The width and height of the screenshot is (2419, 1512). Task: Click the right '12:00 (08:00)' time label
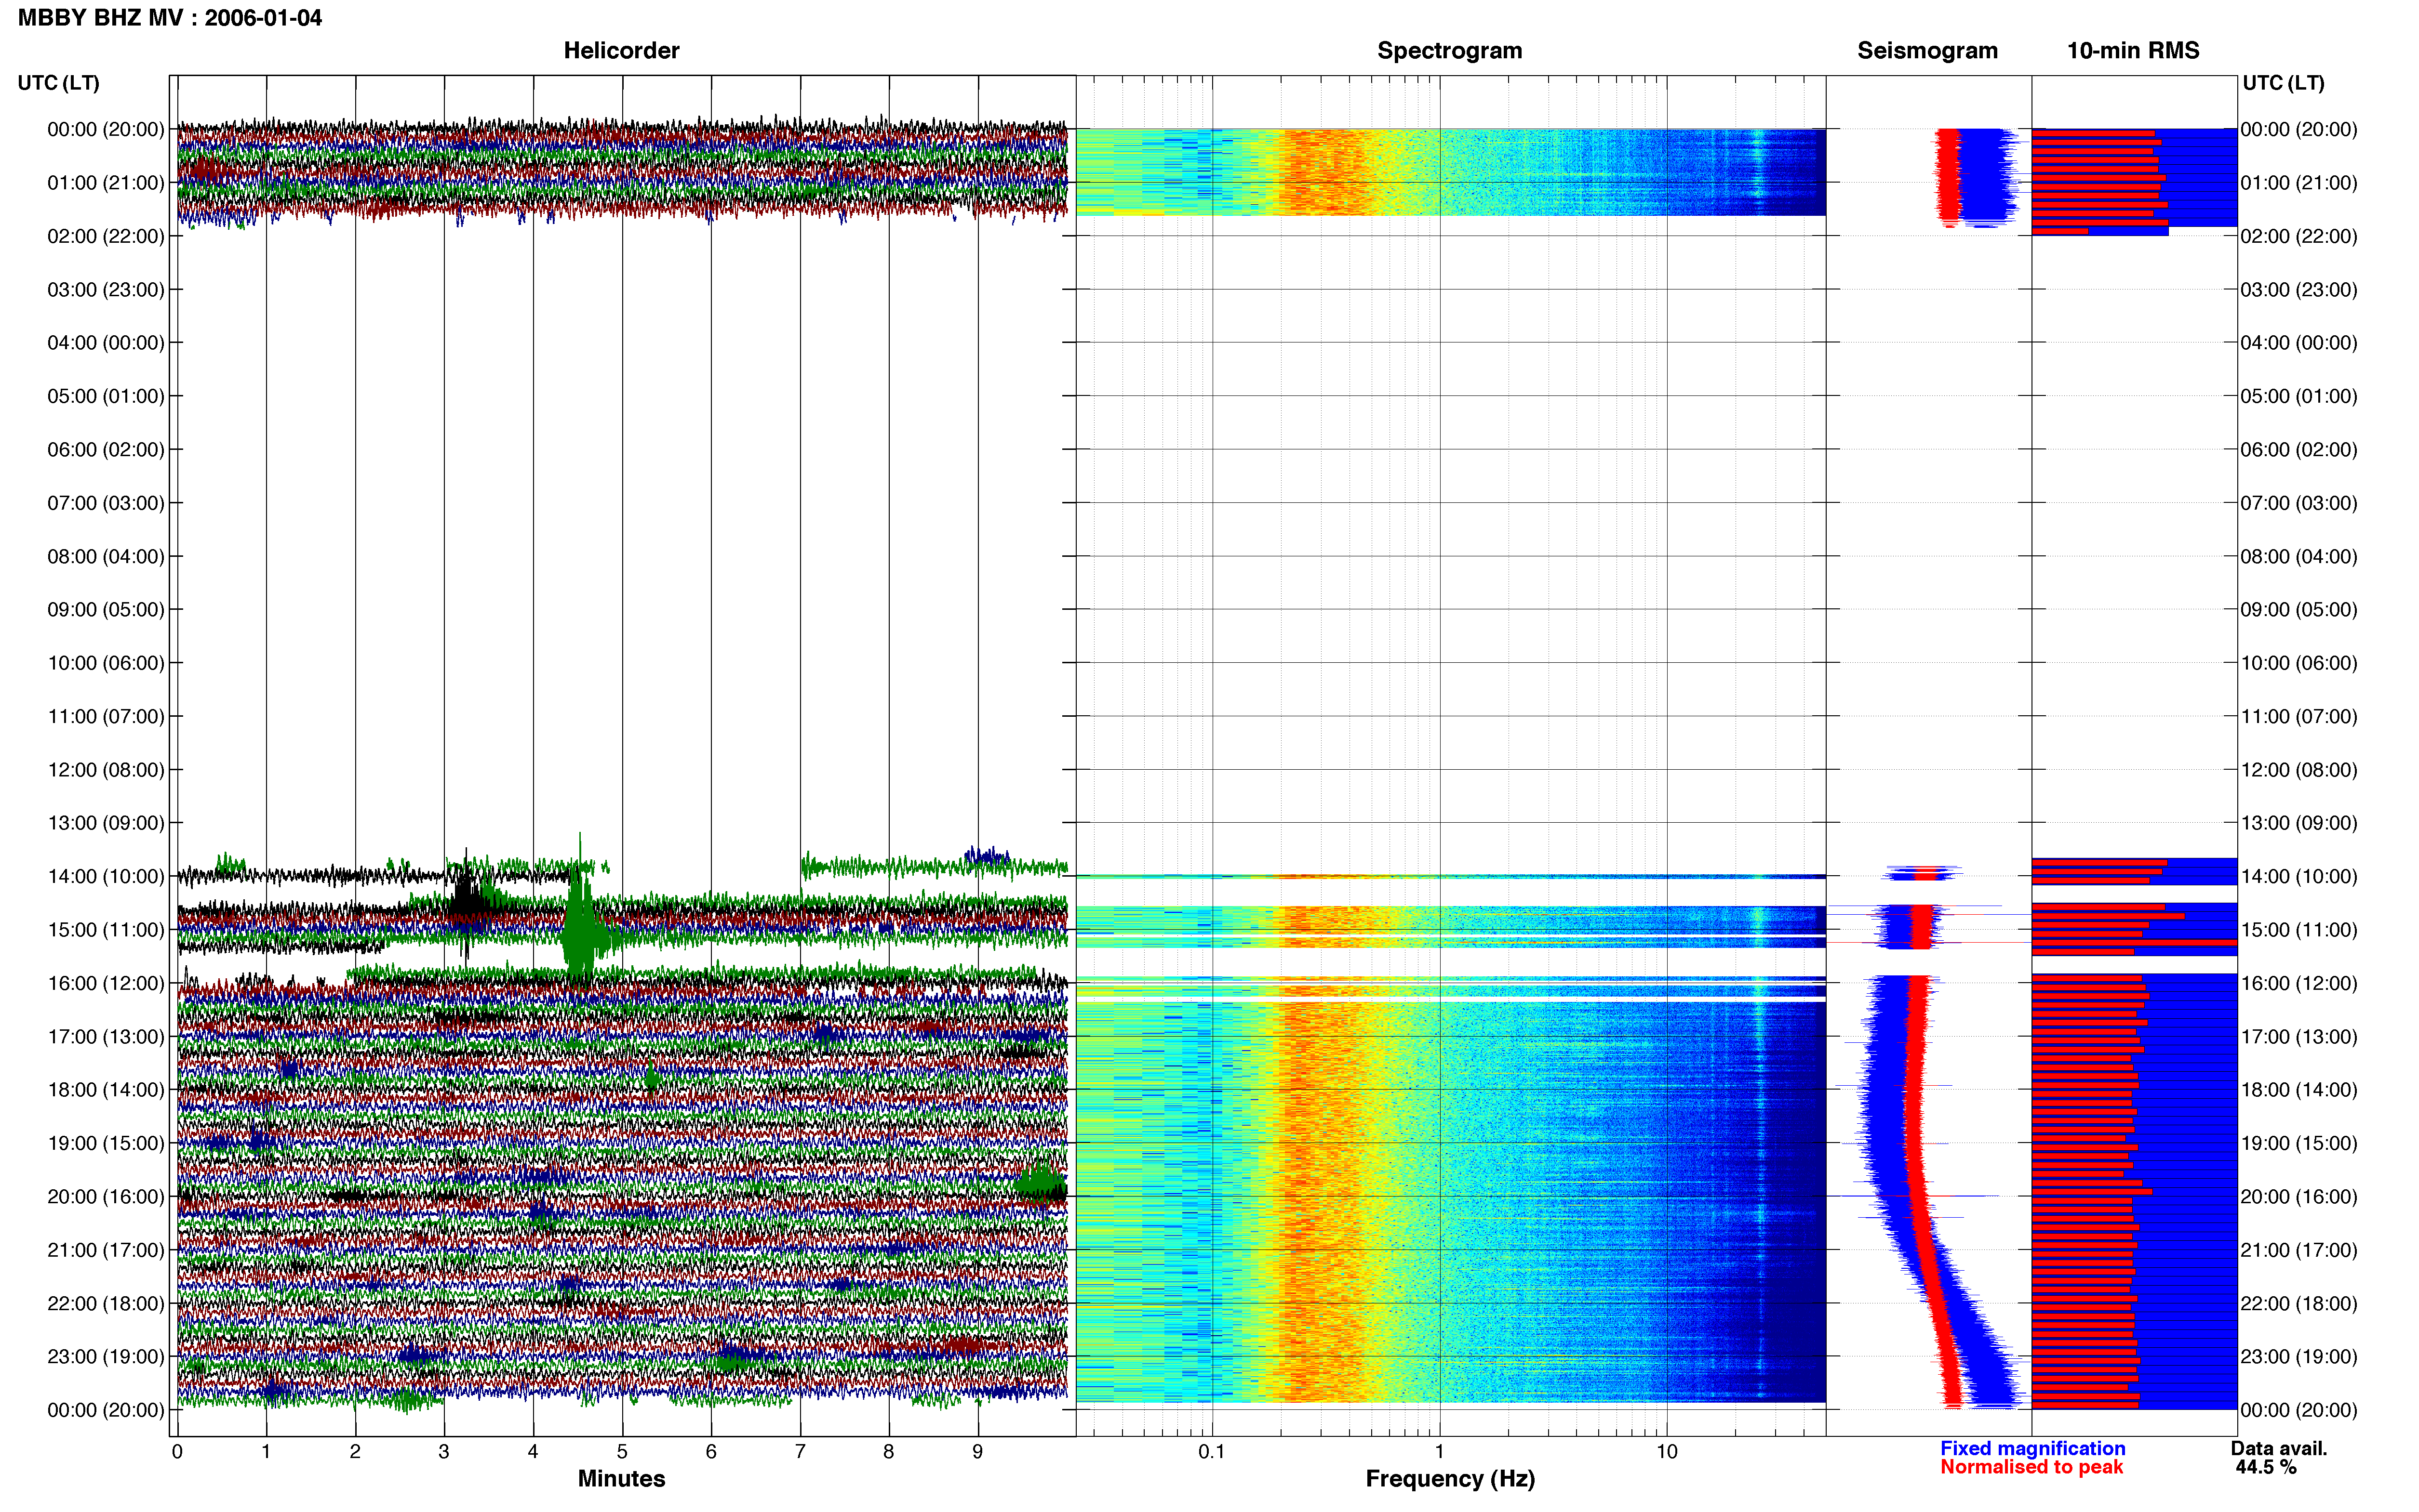pos(2299,770)
